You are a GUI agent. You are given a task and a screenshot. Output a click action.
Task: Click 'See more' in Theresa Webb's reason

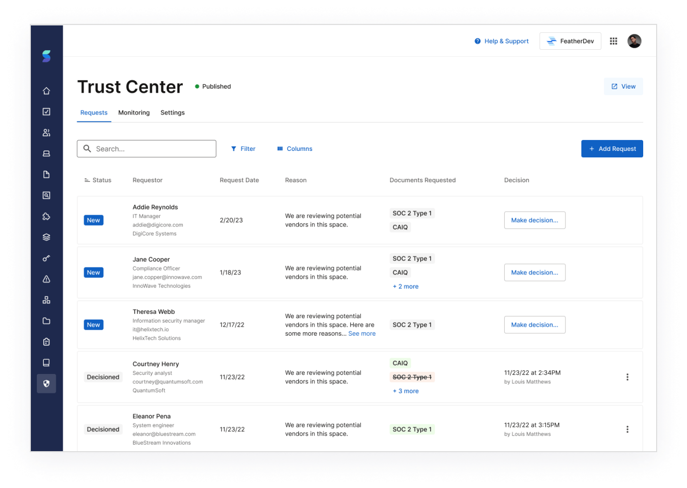[362, 334]
